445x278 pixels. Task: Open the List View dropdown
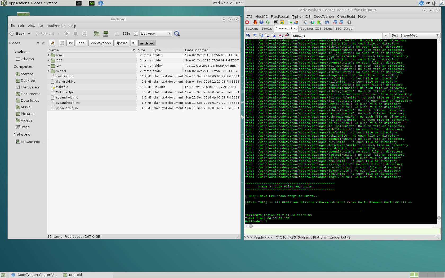point(156,34)
